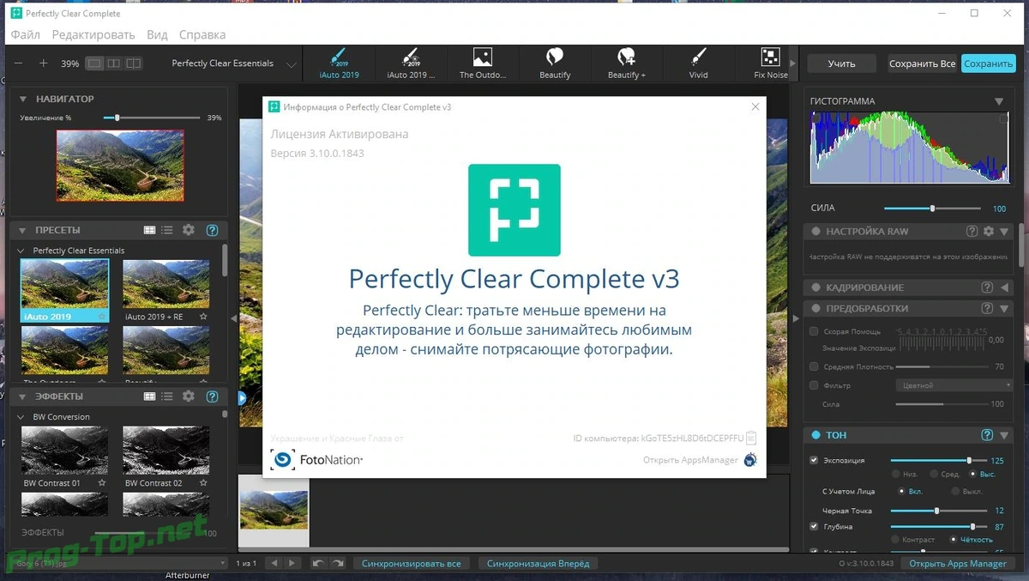This screenshot has width=1029, height=581.
Task: Show presets as a list
Action: [x=167, y=230]
